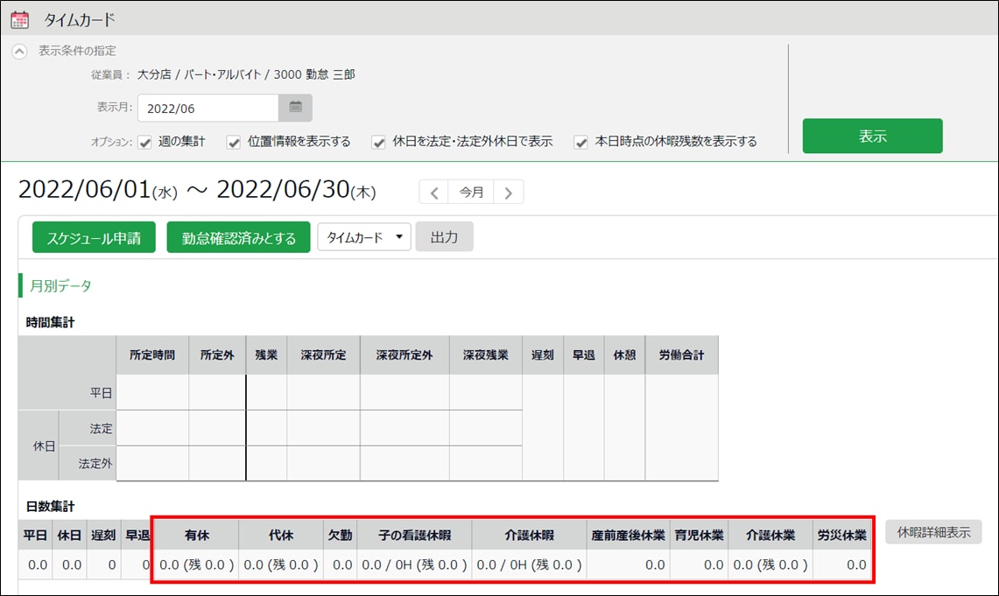999x596 pixels.
Task: Click the 代休 column header
Action: (280, 535)
